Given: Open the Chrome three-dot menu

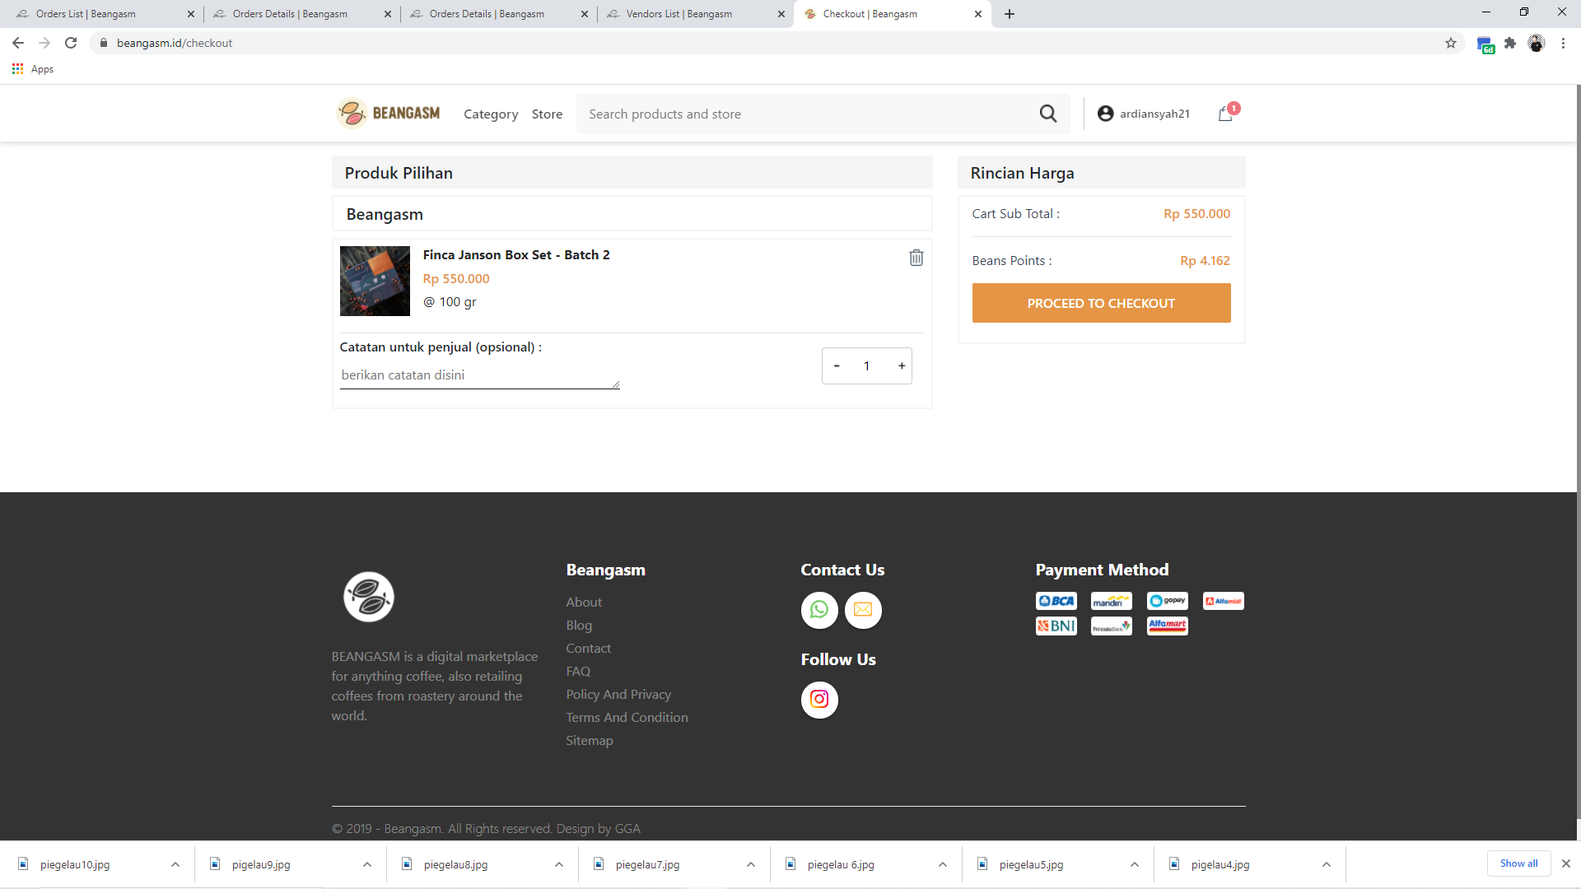Looking at the screenshot, I should click(x=1563, y=43).
